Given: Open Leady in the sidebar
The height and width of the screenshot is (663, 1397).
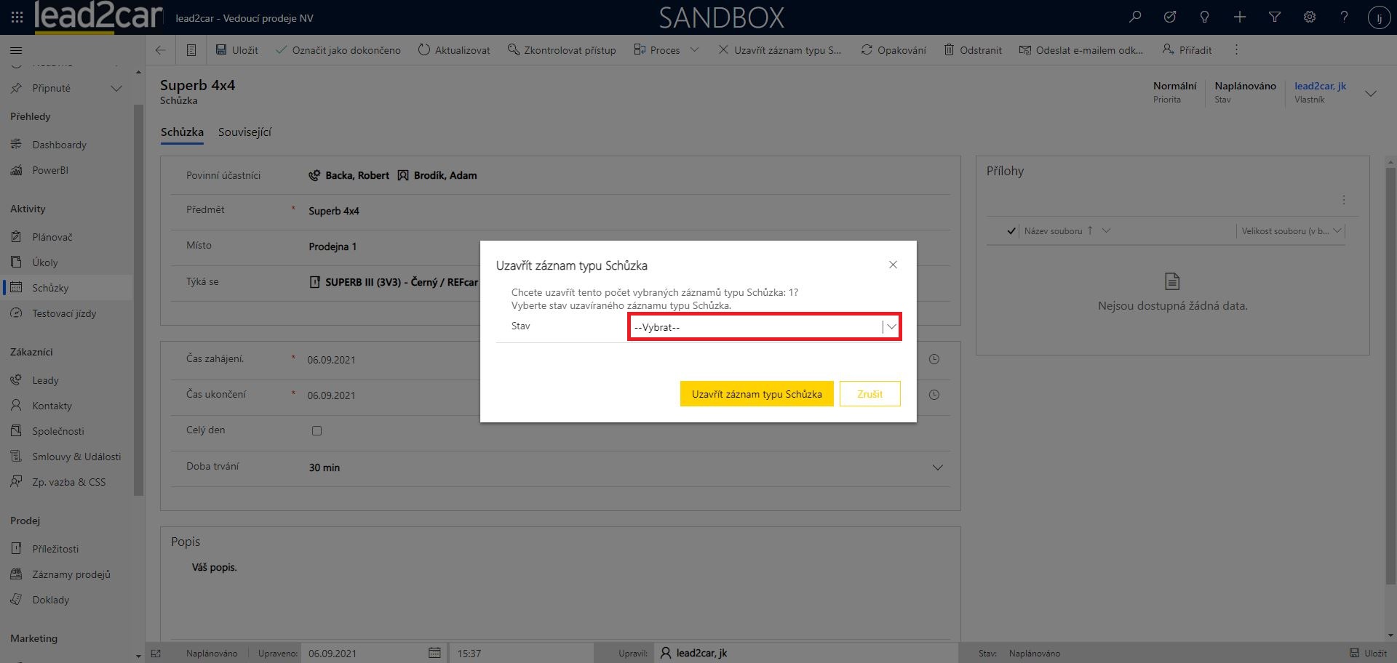Looking at the screenshot, I should 45,380.
